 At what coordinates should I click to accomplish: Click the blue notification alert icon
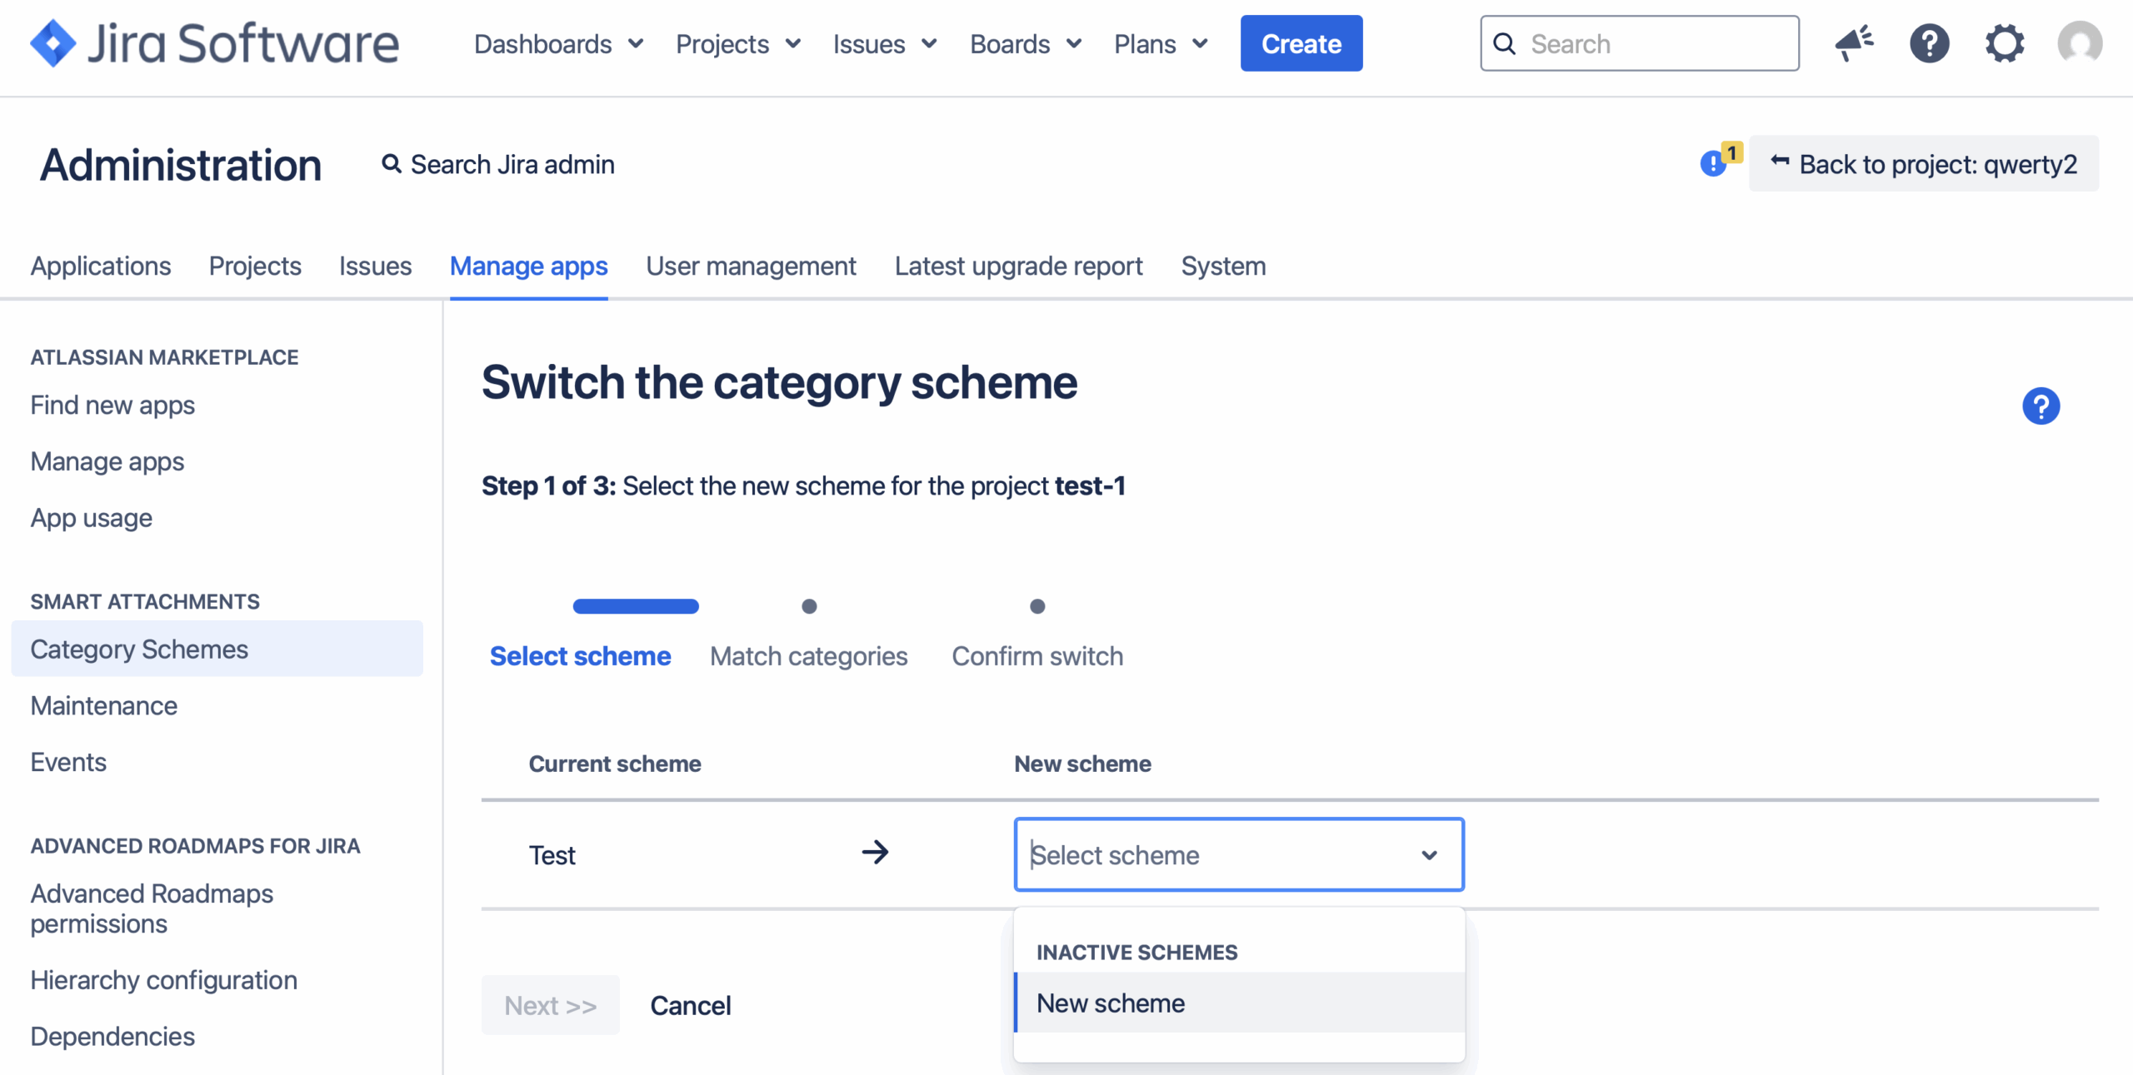(x=1713, y=163)
